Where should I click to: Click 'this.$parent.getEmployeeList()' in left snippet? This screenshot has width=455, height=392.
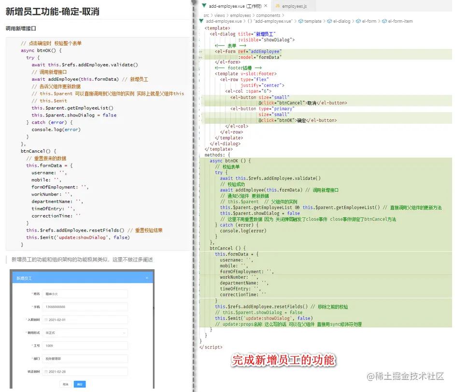point(72,108)
